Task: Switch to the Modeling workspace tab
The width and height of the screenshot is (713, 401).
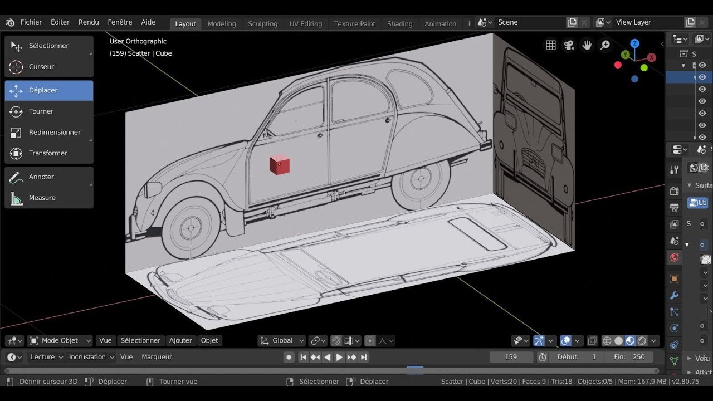Action: point(222,24)
